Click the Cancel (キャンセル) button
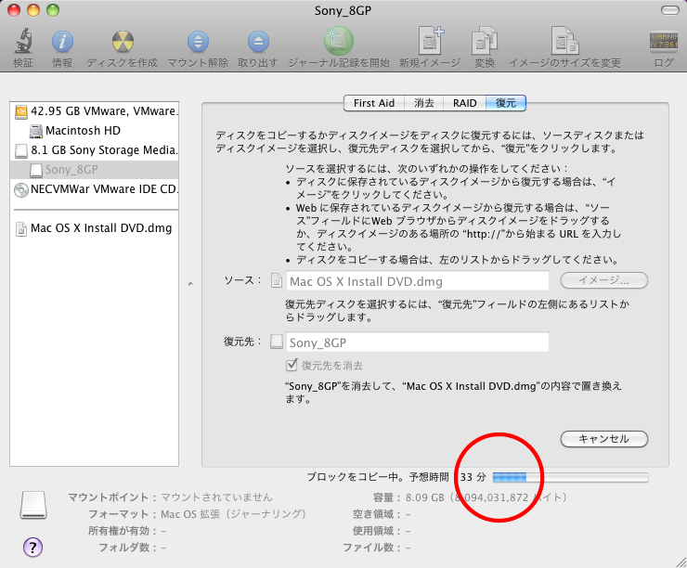Viewport: 687px width, 568px height. [x=603, y=439]
